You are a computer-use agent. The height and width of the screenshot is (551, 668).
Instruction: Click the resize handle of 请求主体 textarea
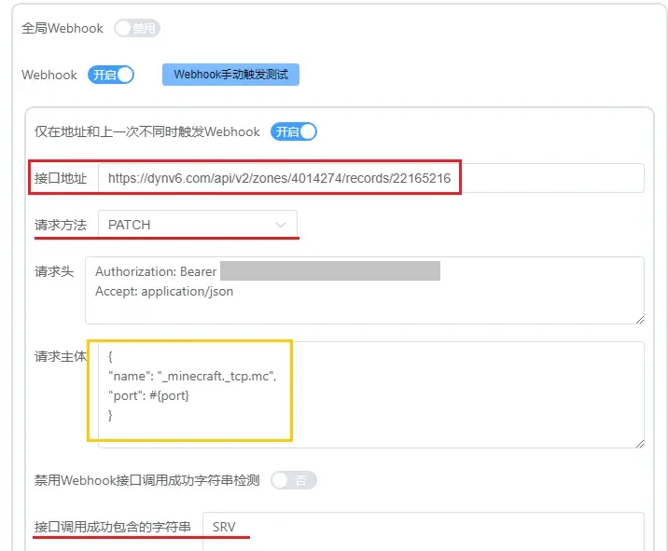pyautogui.click(x=639, y=442)
